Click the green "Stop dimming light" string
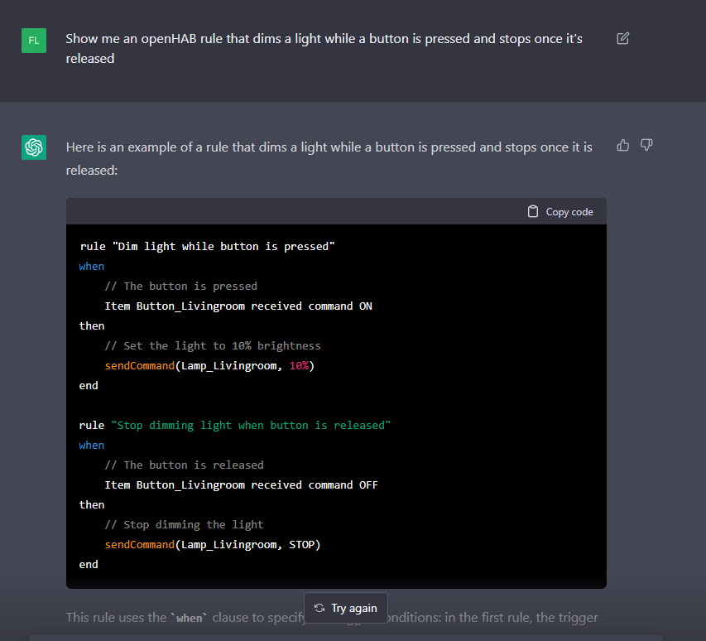 point(251,425)
